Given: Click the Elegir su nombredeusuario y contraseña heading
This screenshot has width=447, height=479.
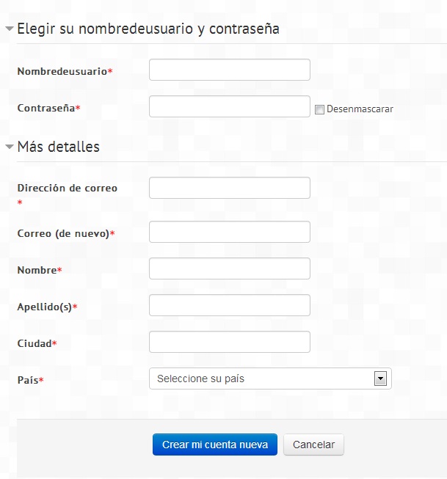Looking at the screenshot, I should point(148,29).
